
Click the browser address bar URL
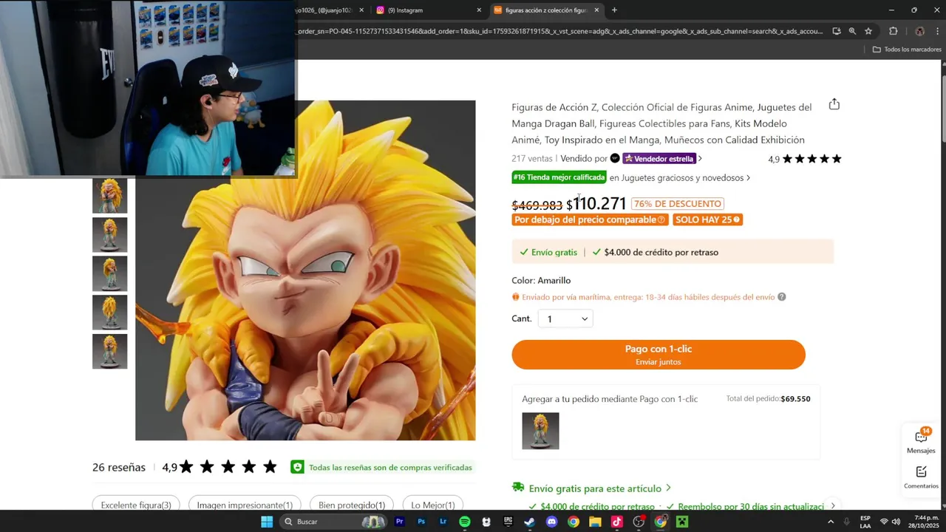click(x=561, y=31)
